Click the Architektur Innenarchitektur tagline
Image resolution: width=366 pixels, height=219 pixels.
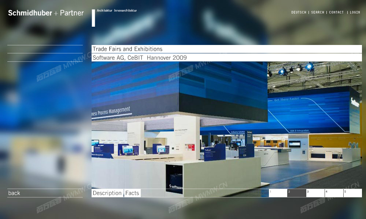pos(117,11)
